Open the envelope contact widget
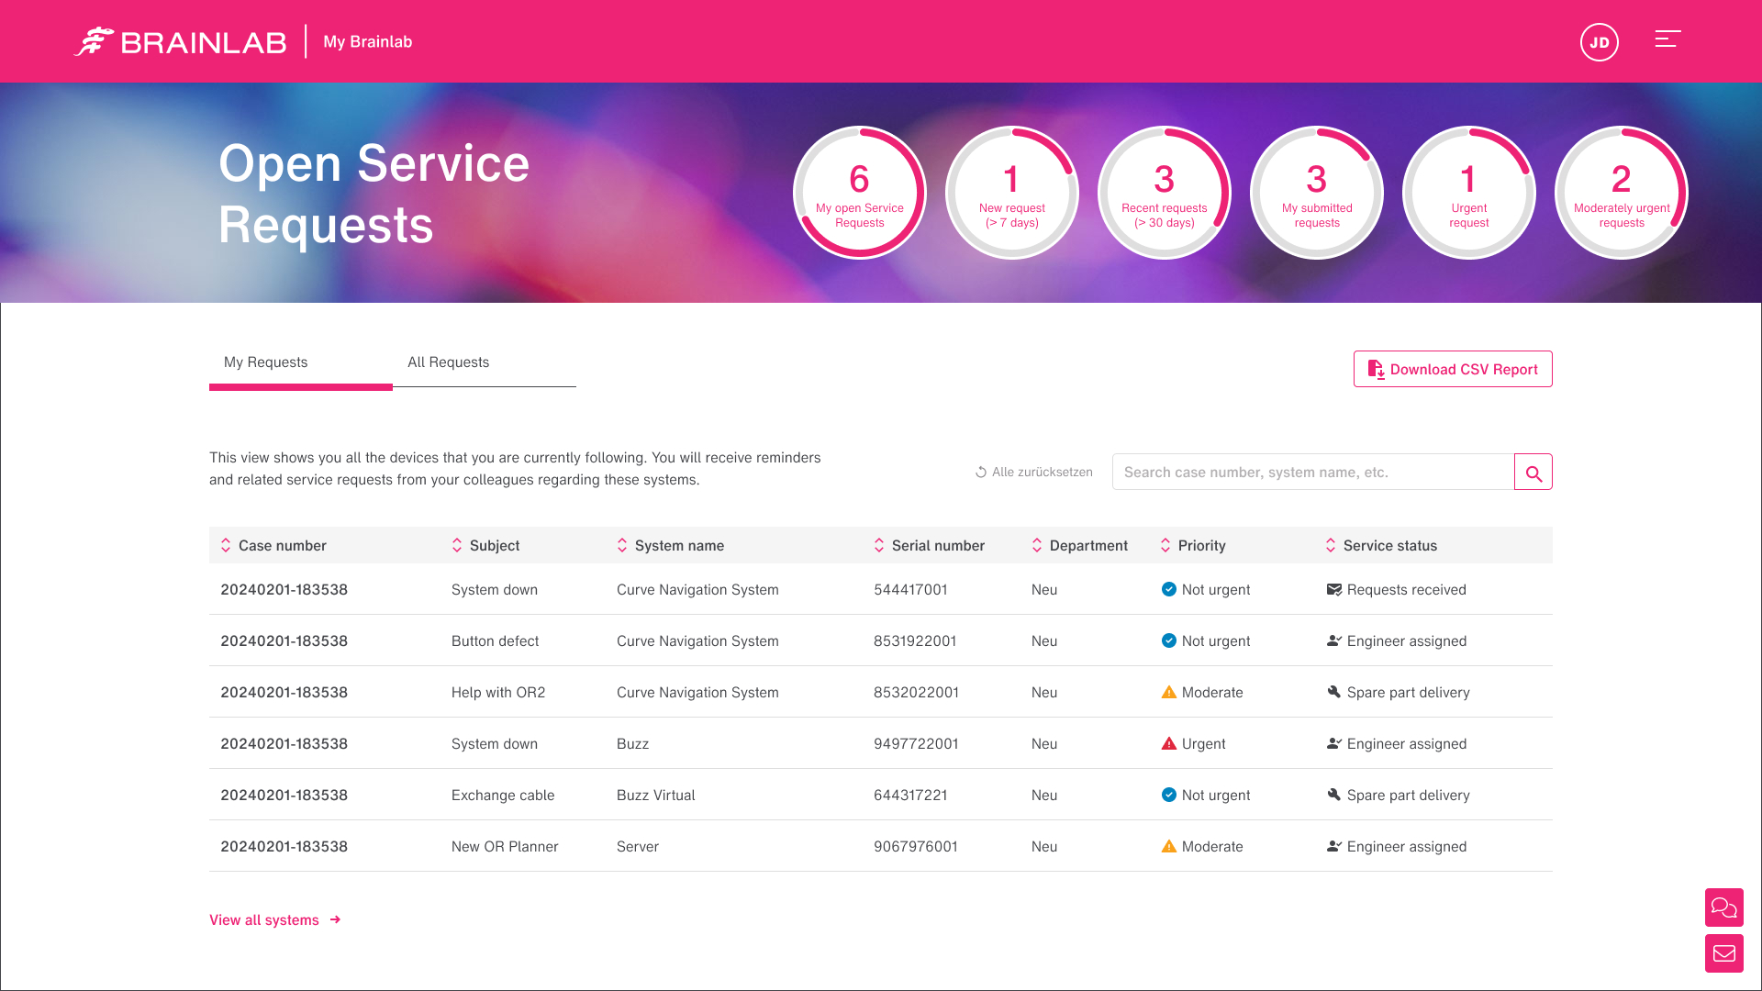This screenshot has width=1762, height=991. coord(1724,953)
